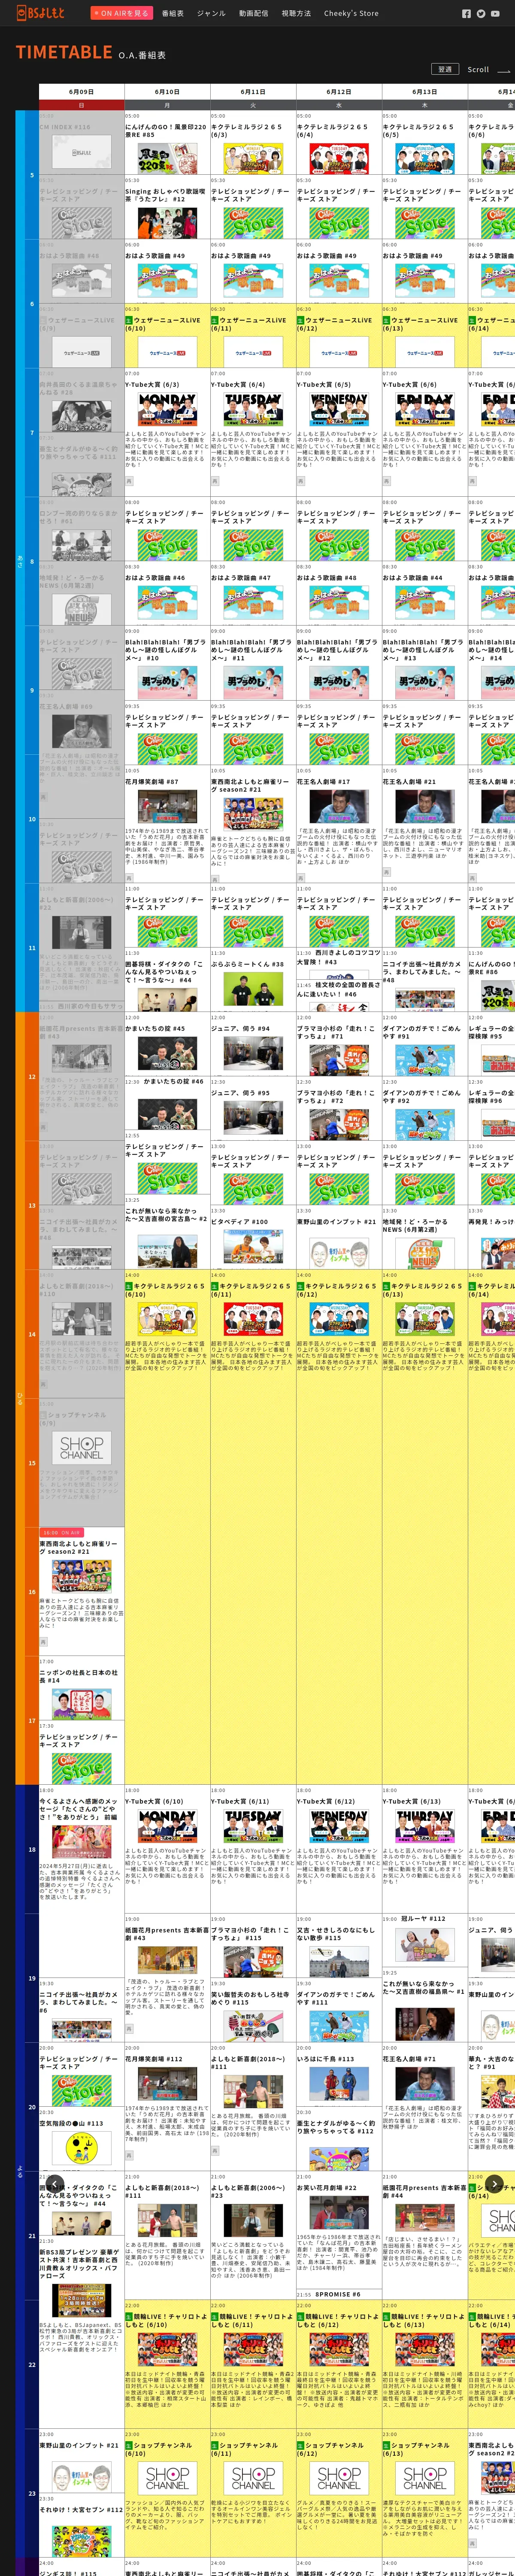
Task: Open かまいたちの掟 #46 program
Action: click(x=167, y=1103)
